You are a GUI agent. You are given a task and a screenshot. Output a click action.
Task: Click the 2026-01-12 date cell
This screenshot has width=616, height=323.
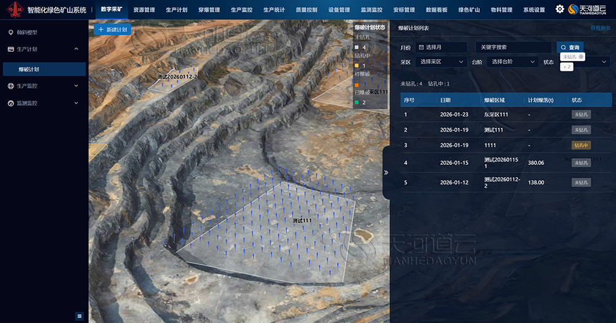(x=454, y=183)
